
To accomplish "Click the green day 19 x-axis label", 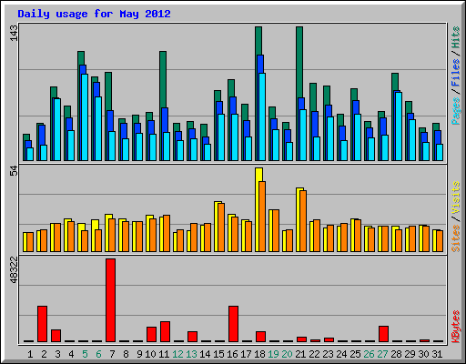I will 273,354.
